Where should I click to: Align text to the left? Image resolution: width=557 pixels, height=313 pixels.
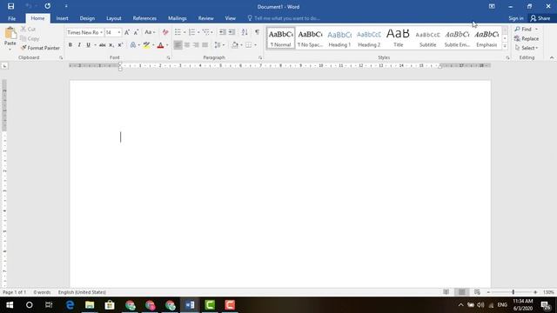(x=178, y=45)
